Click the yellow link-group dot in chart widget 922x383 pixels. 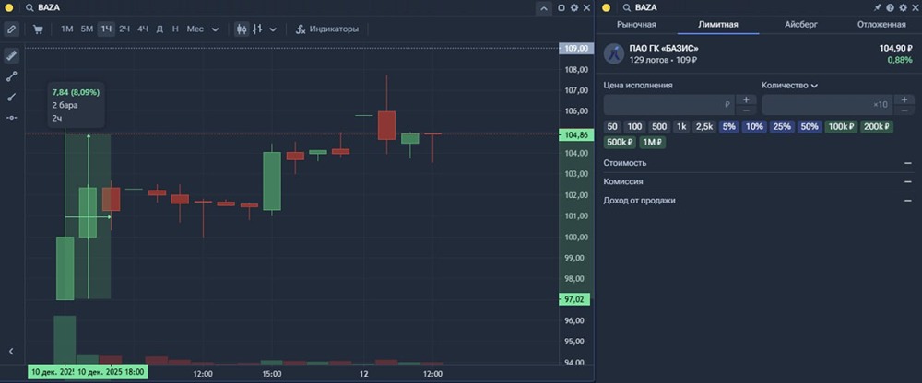9,7
